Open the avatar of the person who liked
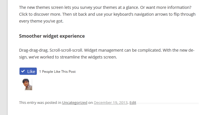The image size is (201, 115). tap(27, 84)
